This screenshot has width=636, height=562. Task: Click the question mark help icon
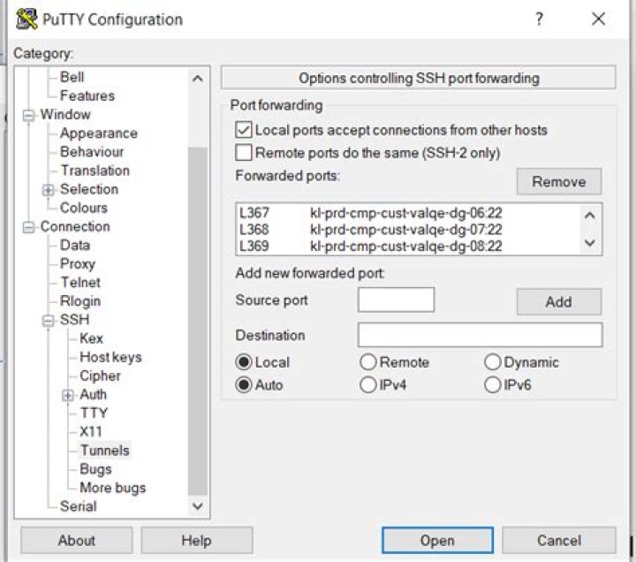(x=539, y=19)
